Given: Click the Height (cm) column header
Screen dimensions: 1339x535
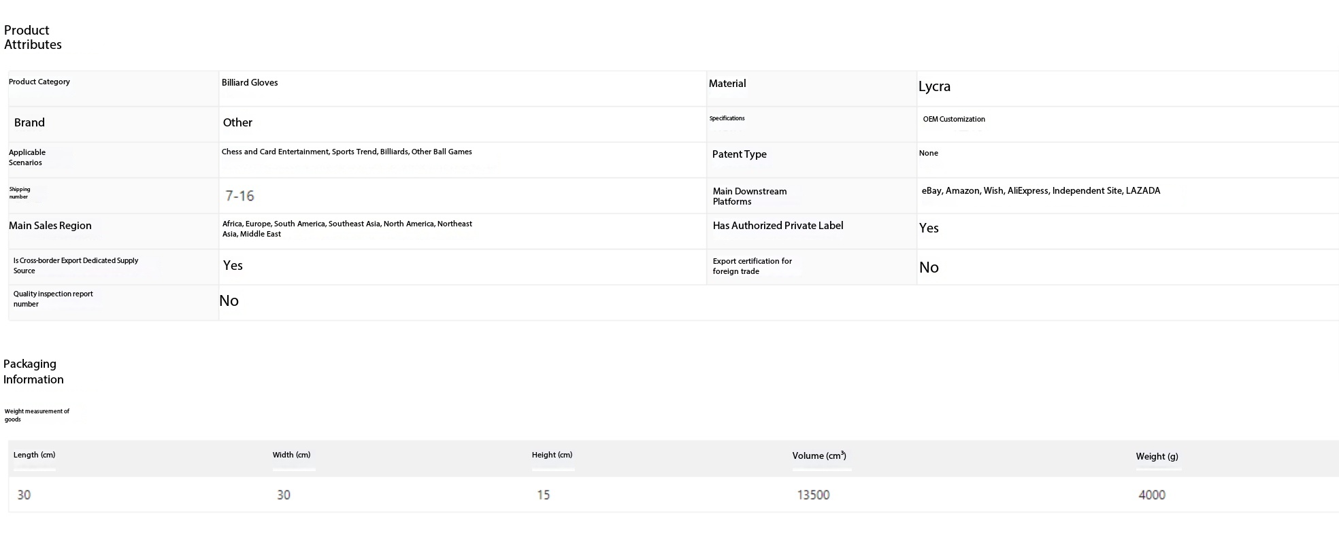Looking at the screenshot, I should pyautogui.click(x=552, y=455).
